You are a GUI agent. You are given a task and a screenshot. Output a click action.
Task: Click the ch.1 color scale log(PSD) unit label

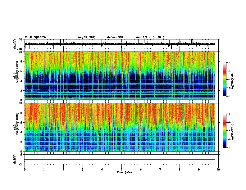coord(233,81)
